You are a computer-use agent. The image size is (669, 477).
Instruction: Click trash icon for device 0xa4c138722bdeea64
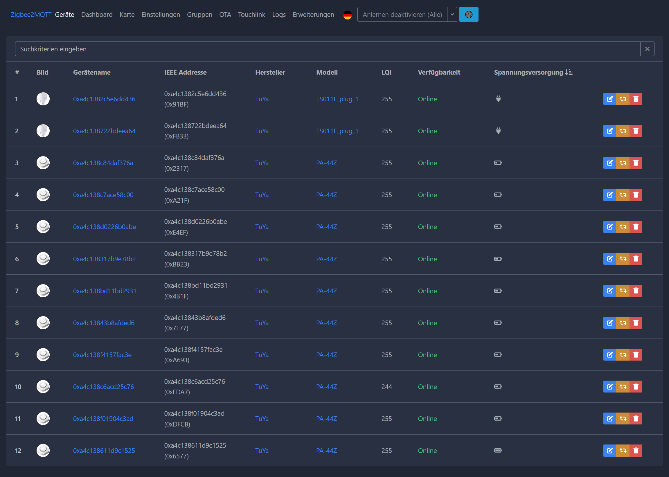click(x=636, y=131)
